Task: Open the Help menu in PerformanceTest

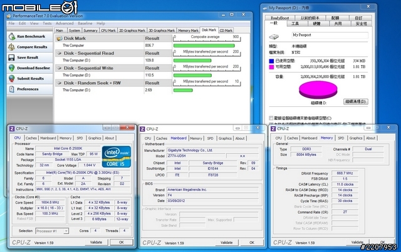Action: 101,23
